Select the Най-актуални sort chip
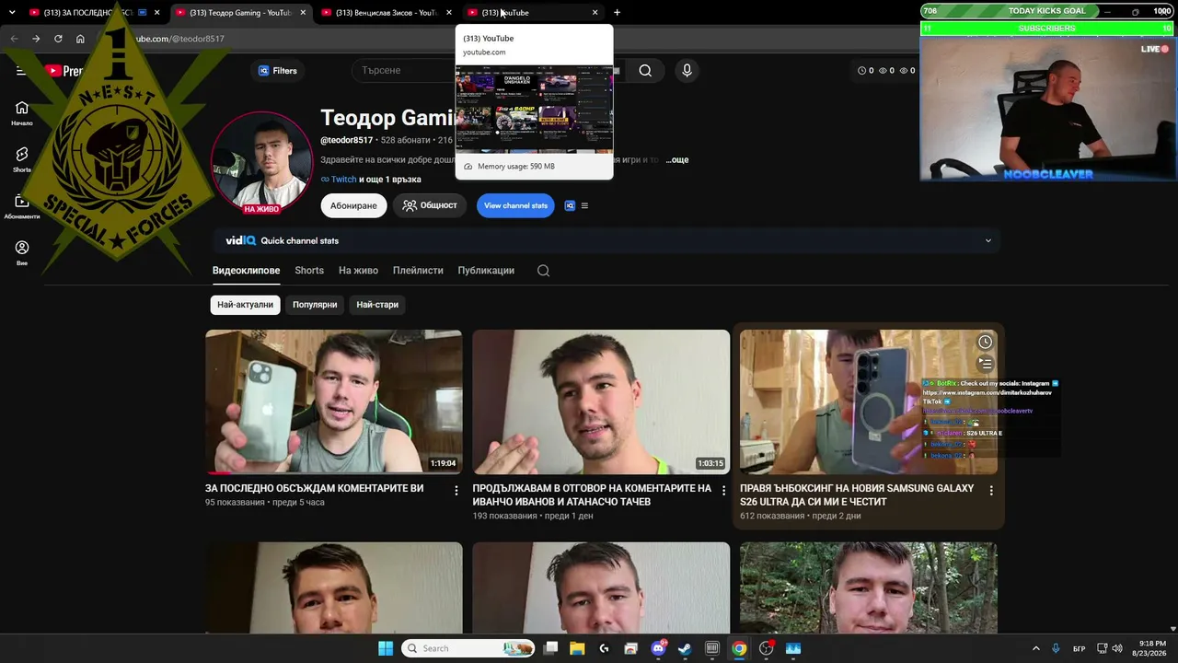The image size is (1178, 663). [246, 305]
